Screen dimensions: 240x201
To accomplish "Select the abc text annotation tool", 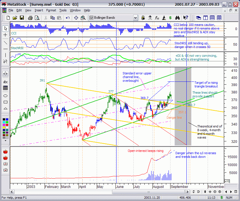I will [5, 82].
